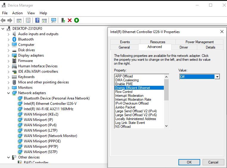Expand the Bluetooth tree node
The width and height of the screenshot is (227, 168).
[8, 40]
